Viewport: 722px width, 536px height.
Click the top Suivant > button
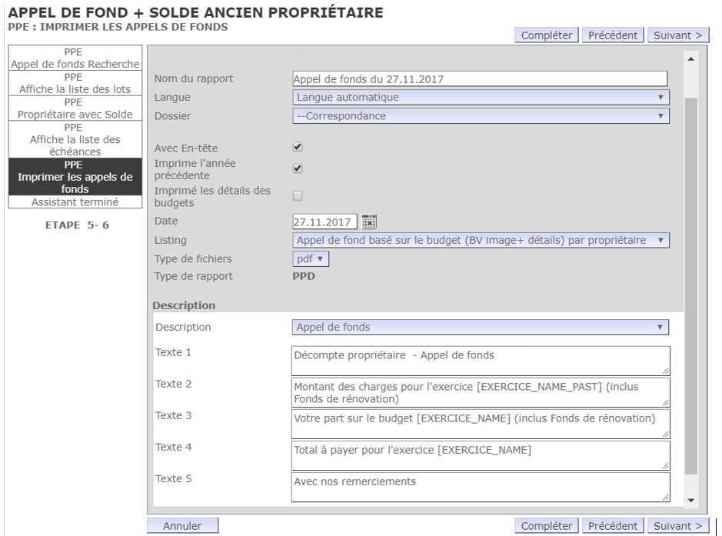(677, 35)
